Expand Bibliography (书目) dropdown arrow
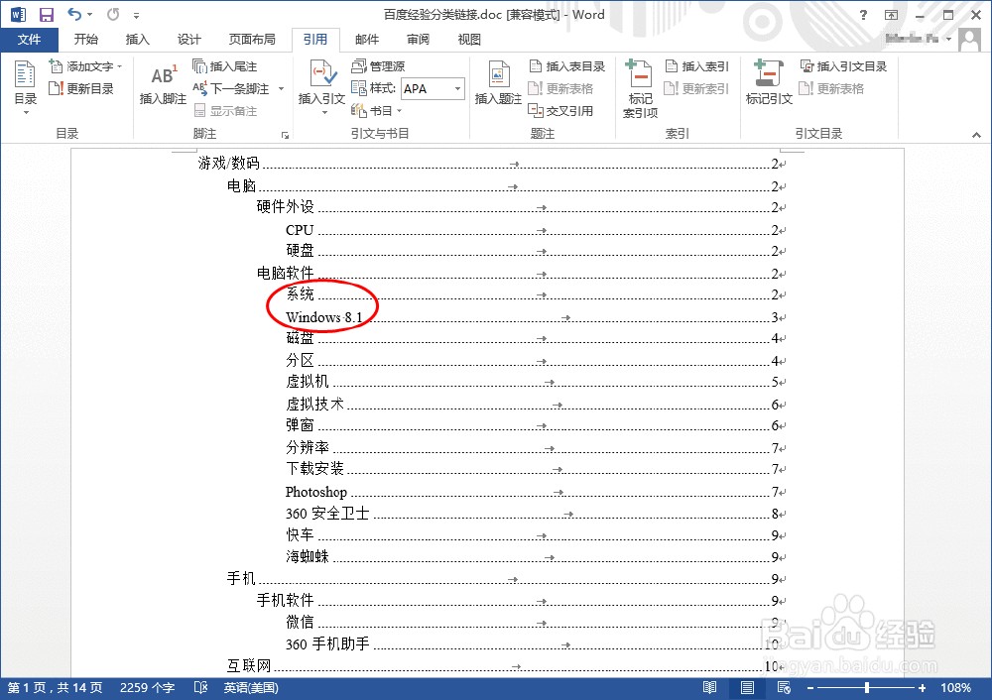Viewport: 992px width, 700px height. pos(399,111)
